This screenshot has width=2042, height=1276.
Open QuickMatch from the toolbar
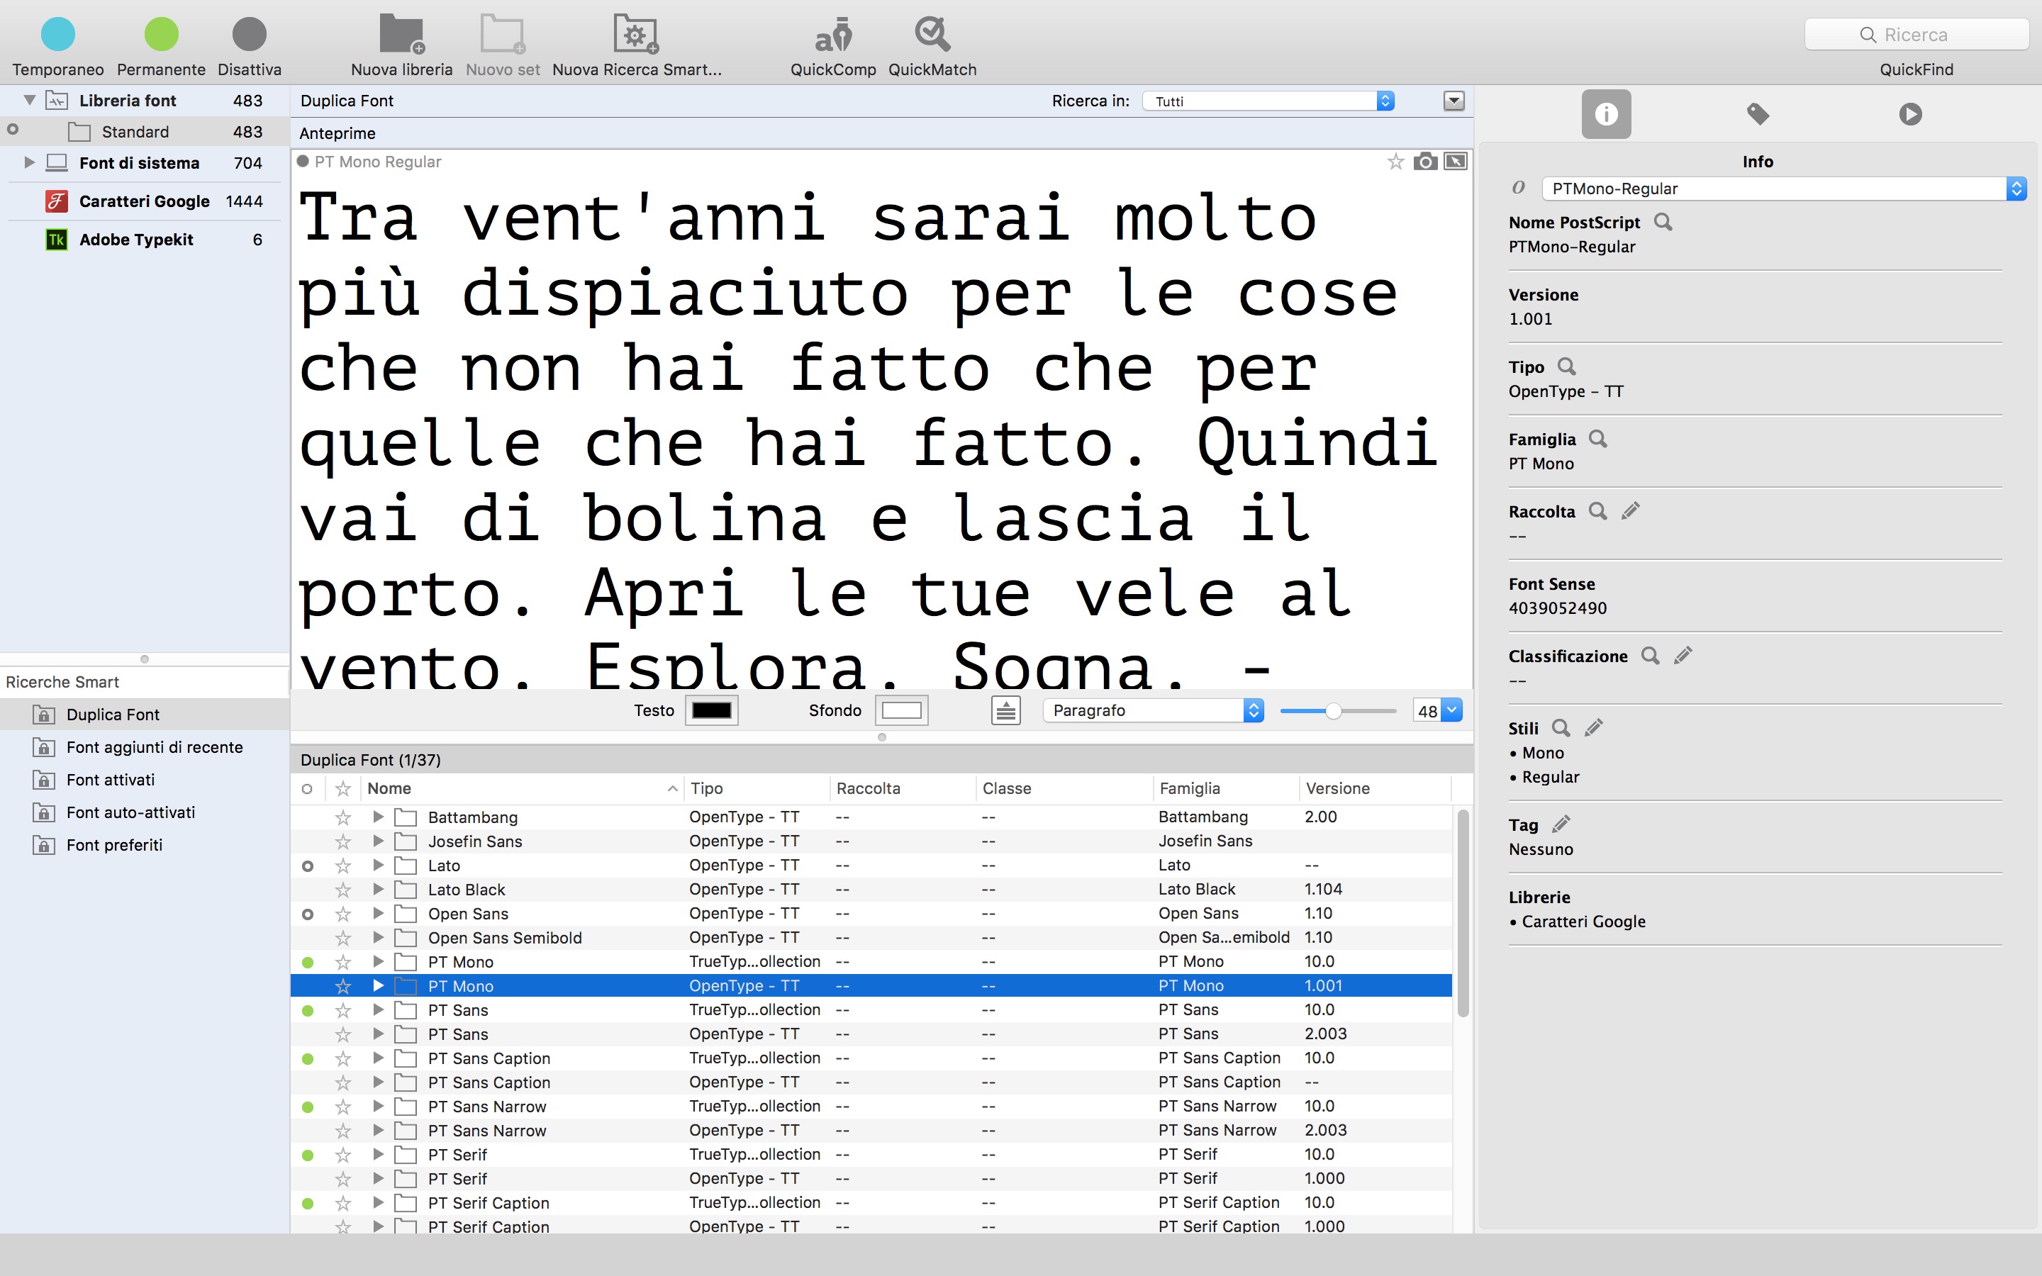click(x=932, y=35)
